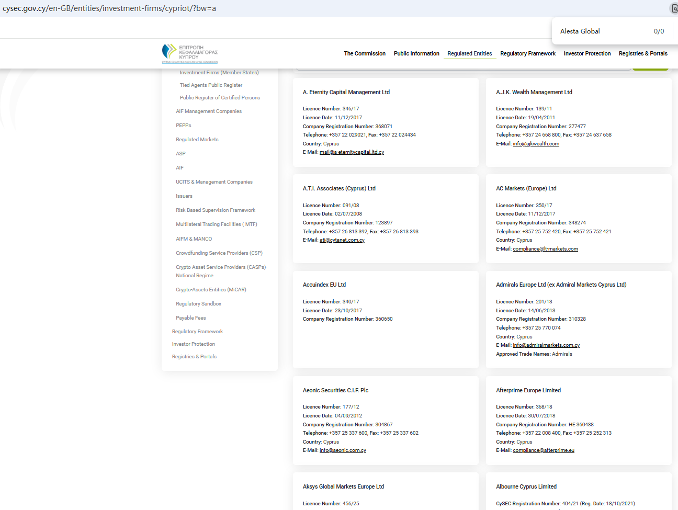Click the CySEC logo in the header
678x510 pixels.
189,53
